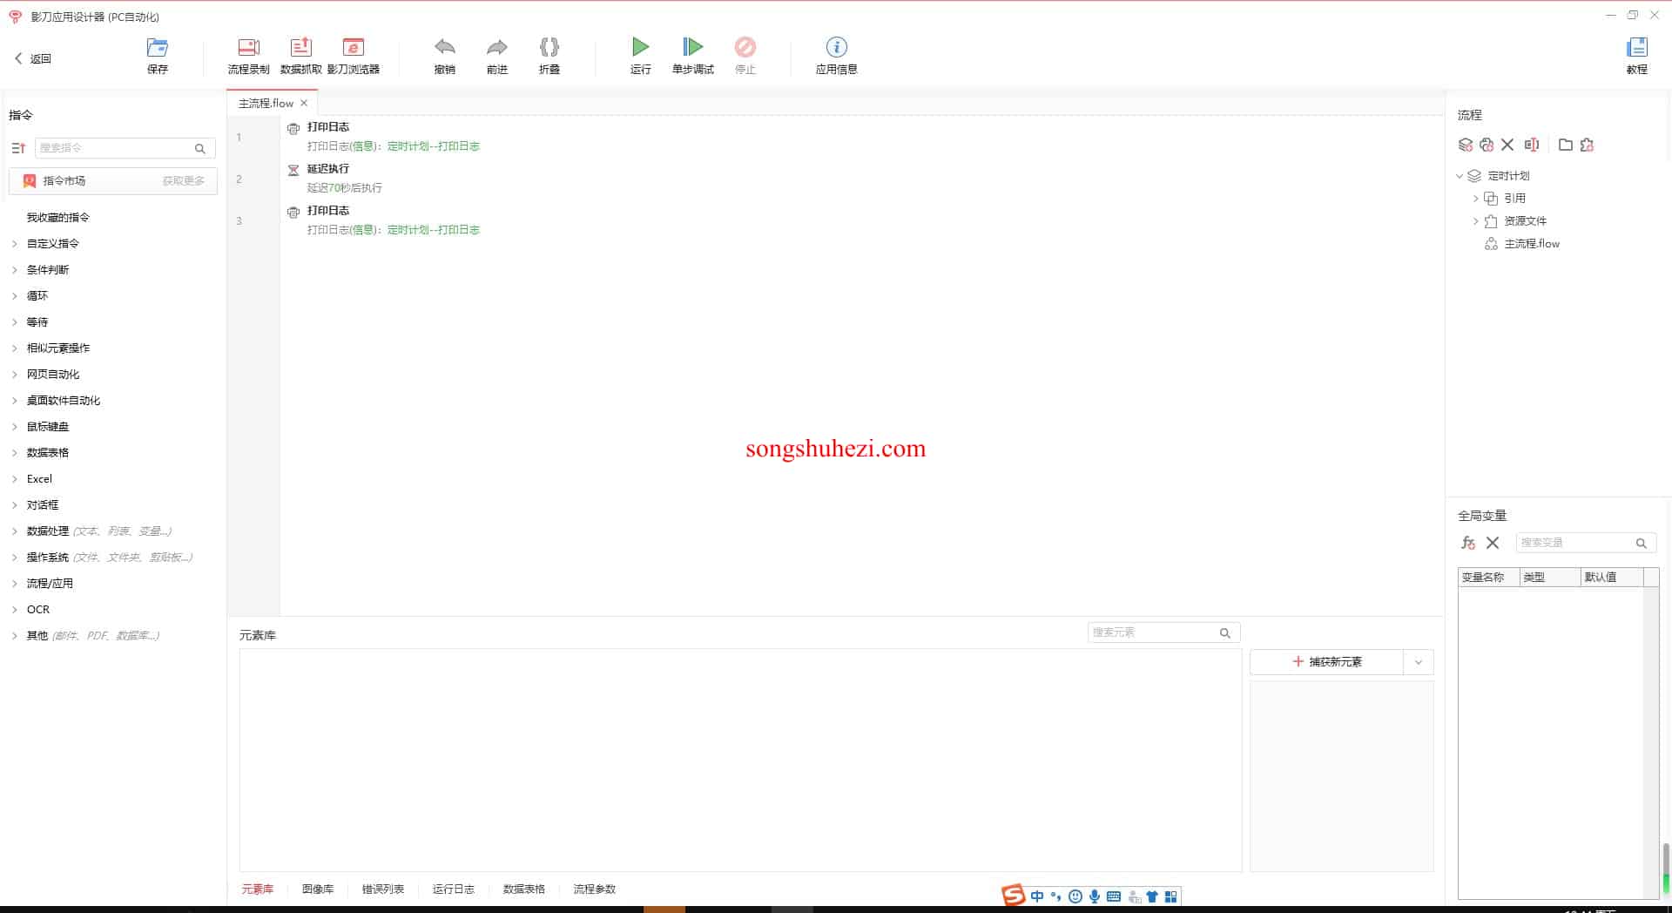Screen dimensions: 1672x913
Task: Open 主流程.flow in the flow tree
Action: pyautogui.click(x=1532, y=244)
